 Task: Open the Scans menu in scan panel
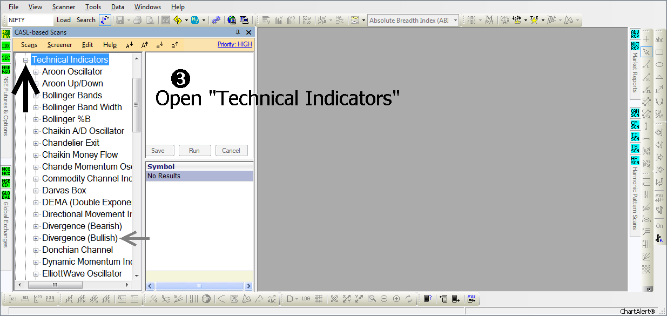coord(29,45)
